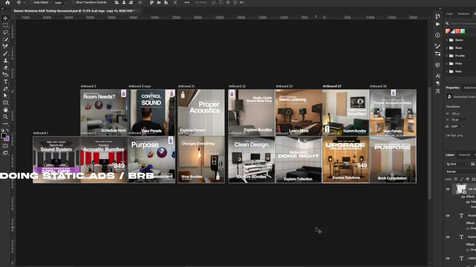The width and height of the screenshot is (476, 267).
Task: Click Align top edges icon
Action: tap(151, 3)
